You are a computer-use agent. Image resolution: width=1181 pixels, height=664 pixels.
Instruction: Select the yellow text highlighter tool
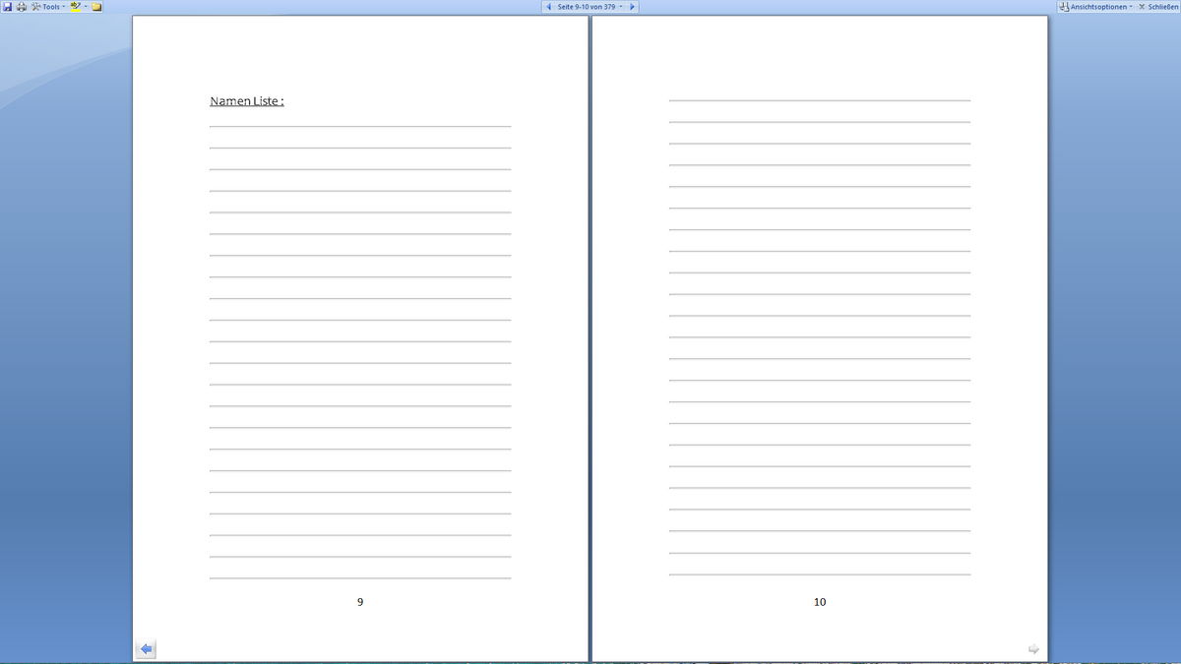[75, 6]
